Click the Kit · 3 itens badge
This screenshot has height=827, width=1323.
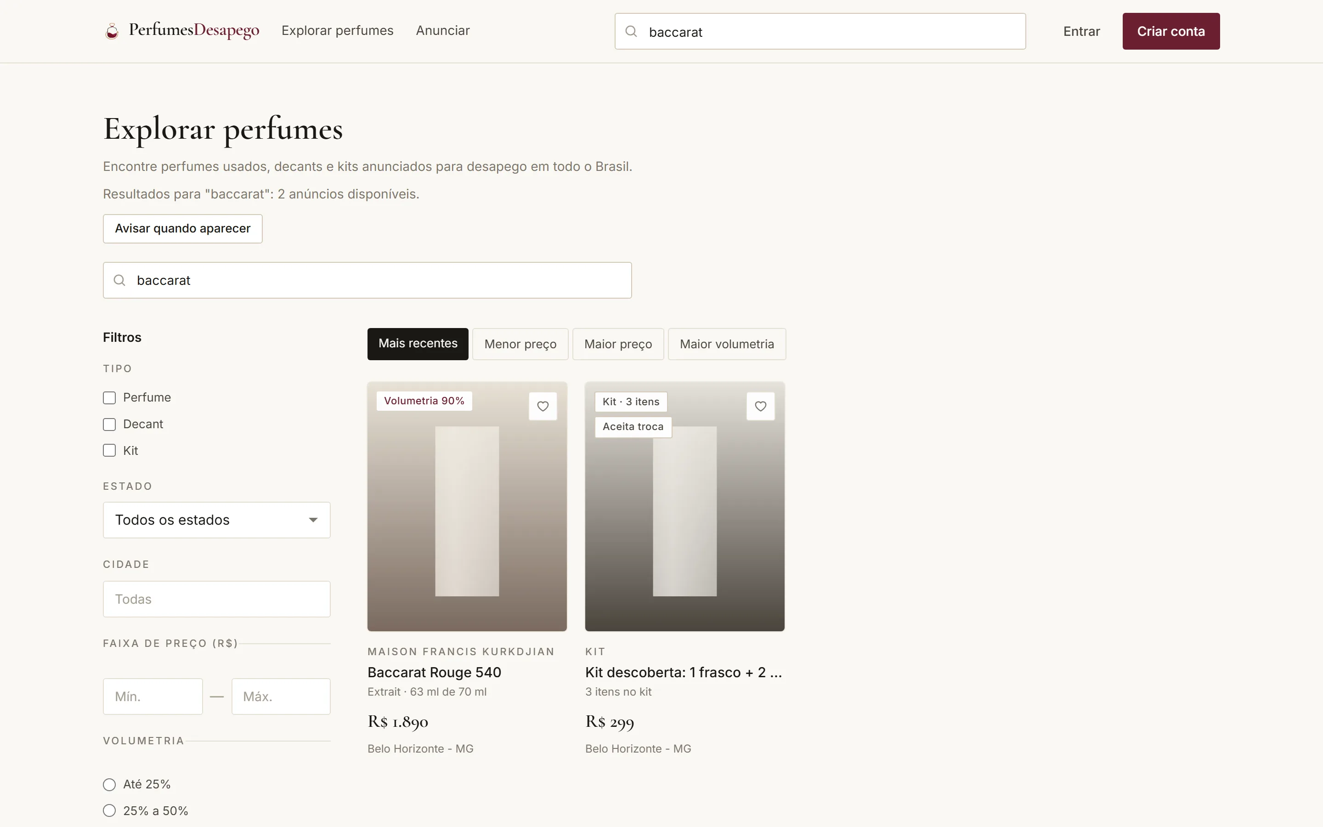631,402
